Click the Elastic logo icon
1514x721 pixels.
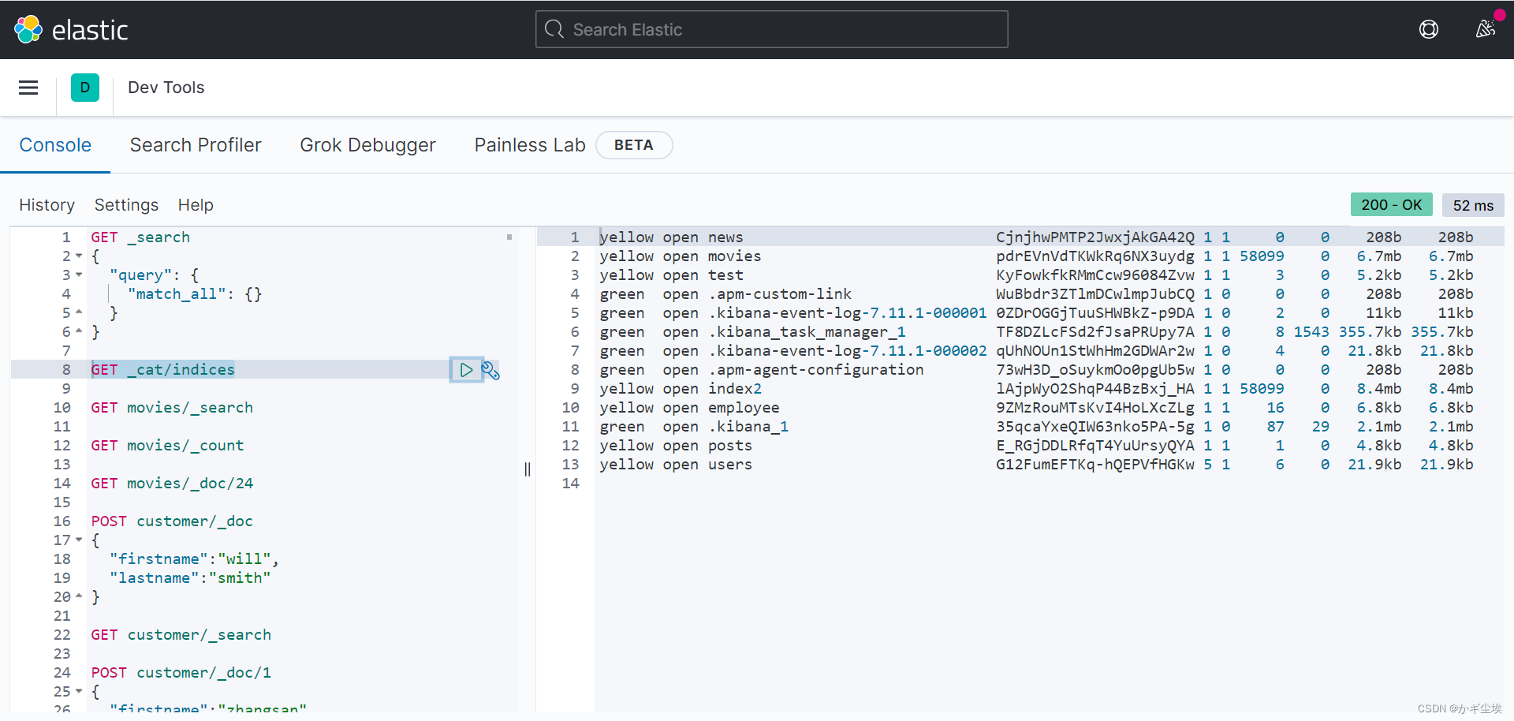(28, 30)
